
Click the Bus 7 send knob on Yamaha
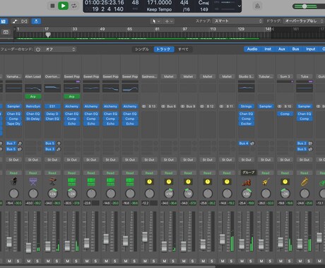pyautogui.click(x=20, y=143)
